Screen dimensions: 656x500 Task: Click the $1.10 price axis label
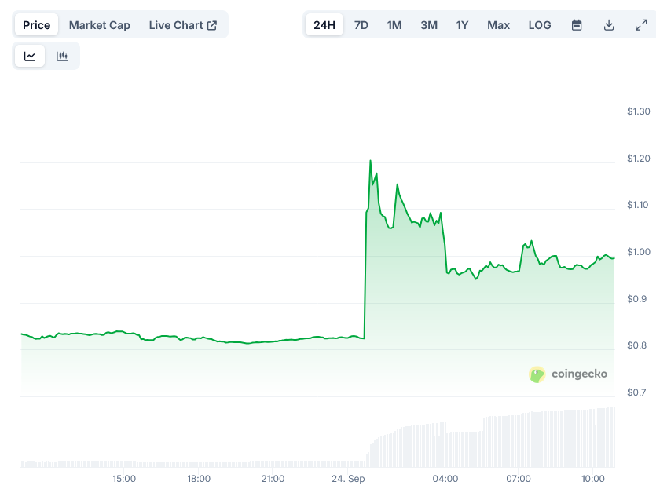tap(639, 205)
